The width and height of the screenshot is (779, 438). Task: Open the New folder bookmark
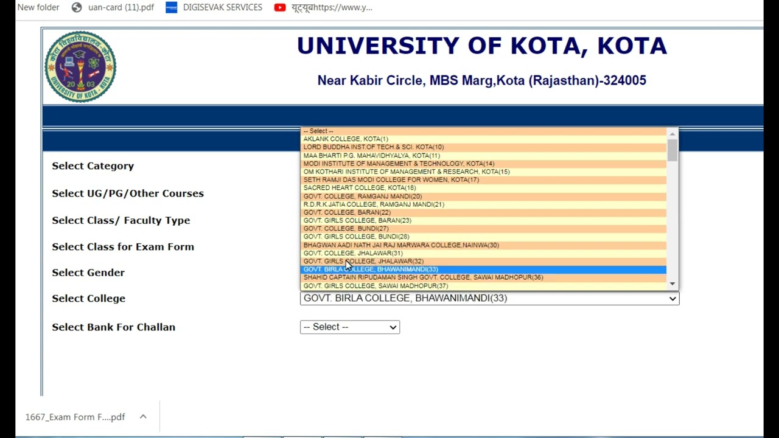(38, 7)
